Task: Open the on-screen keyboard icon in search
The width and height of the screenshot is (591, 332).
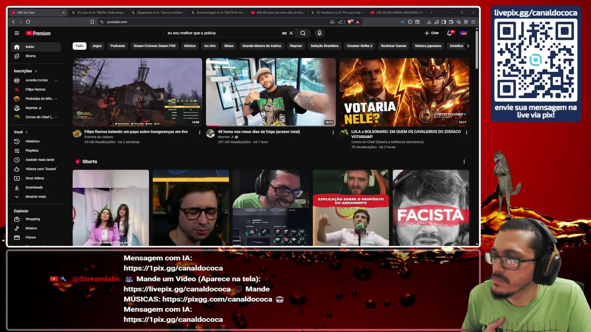Action: [x=284, y=33]
